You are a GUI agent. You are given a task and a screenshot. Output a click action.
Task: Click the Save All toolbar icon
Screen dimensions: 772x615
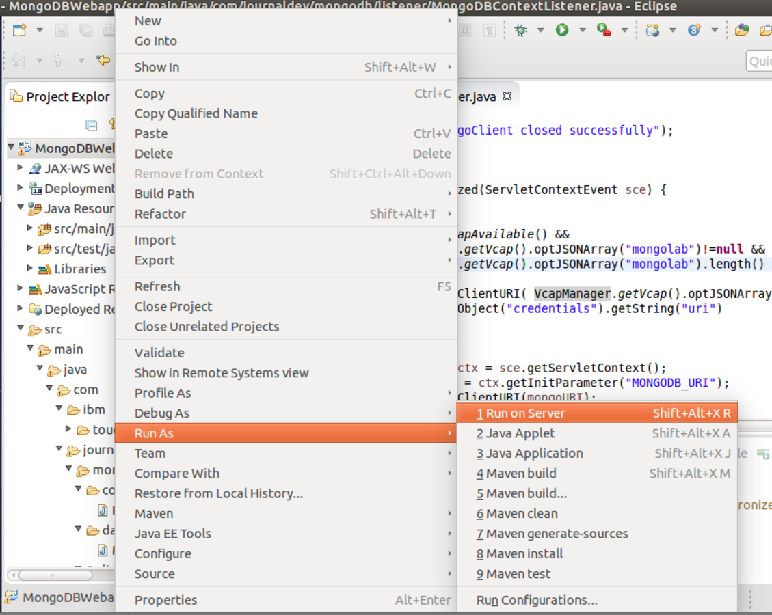pyautogui.click(x=86, y=30)
